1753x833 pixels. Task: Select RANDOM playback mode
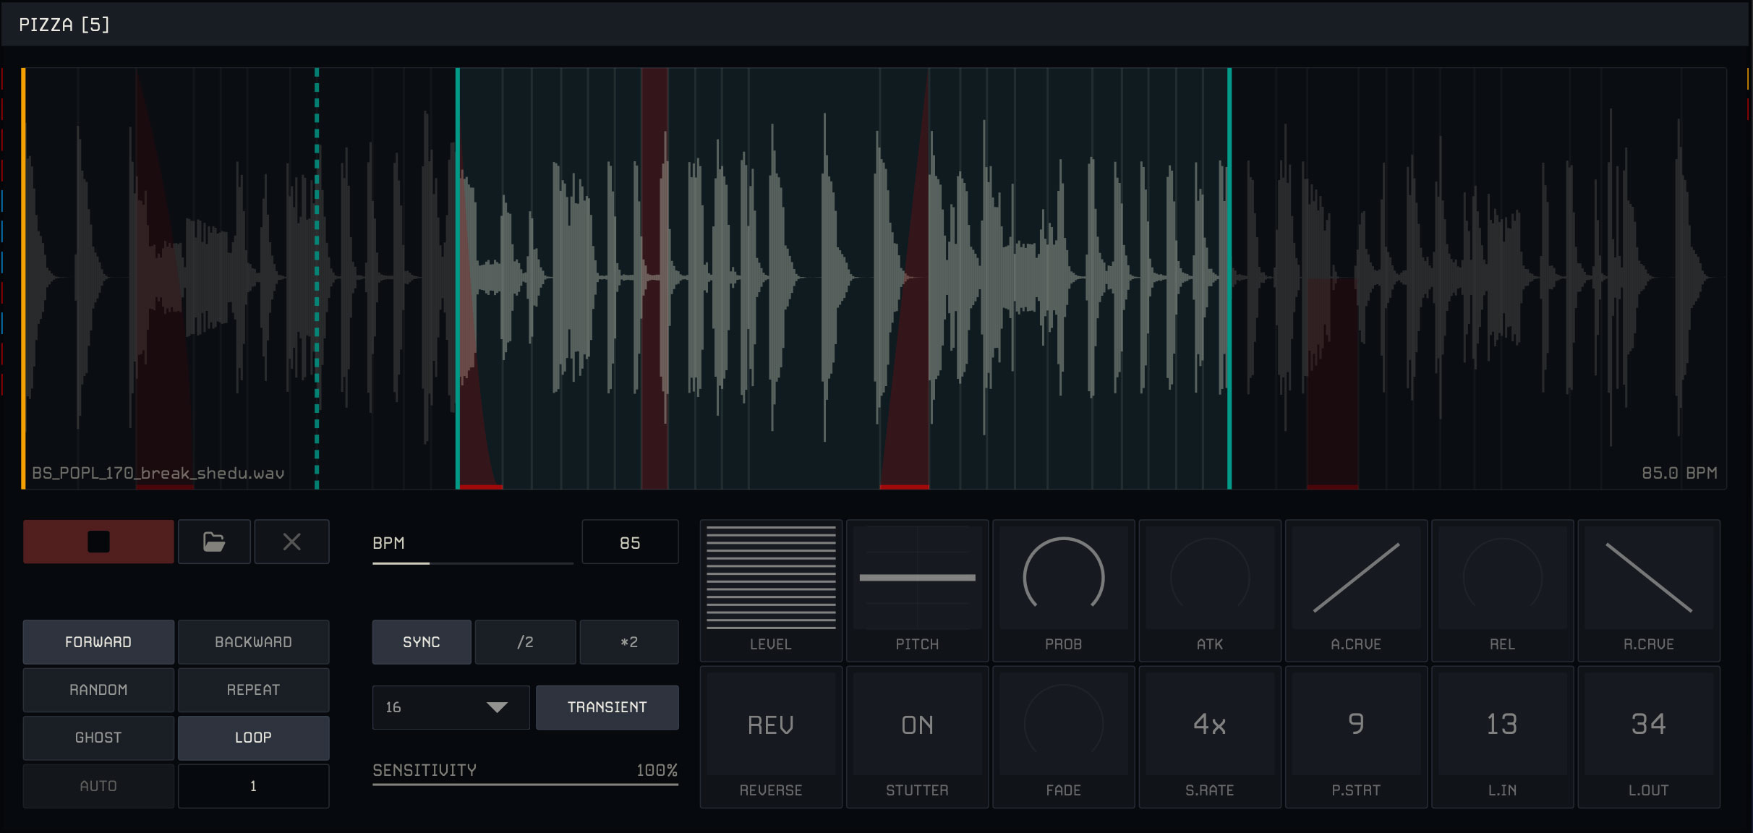click(x=98, y=690)
